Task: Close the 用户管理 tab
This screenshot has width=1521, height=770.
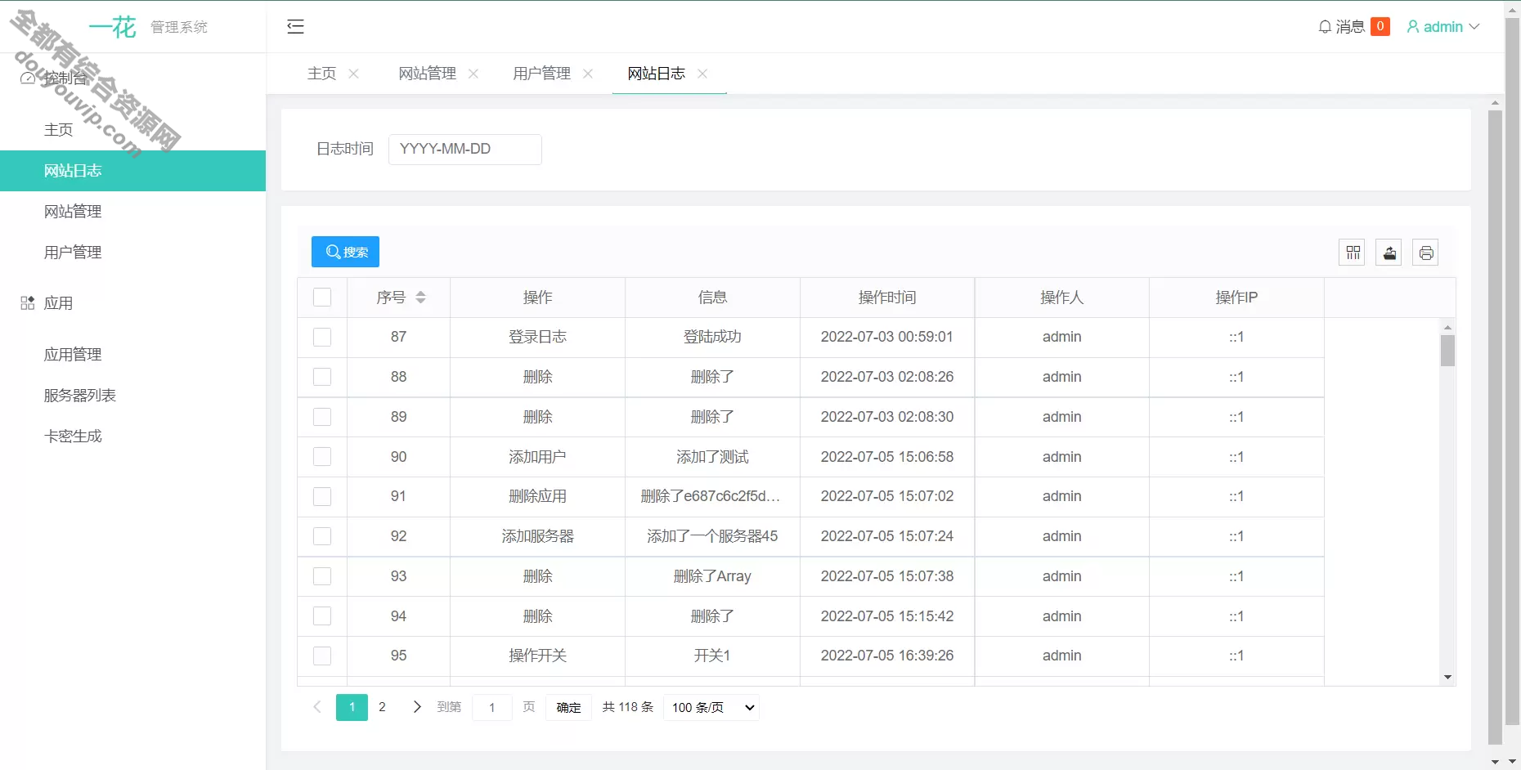Action: click(588, 74)
